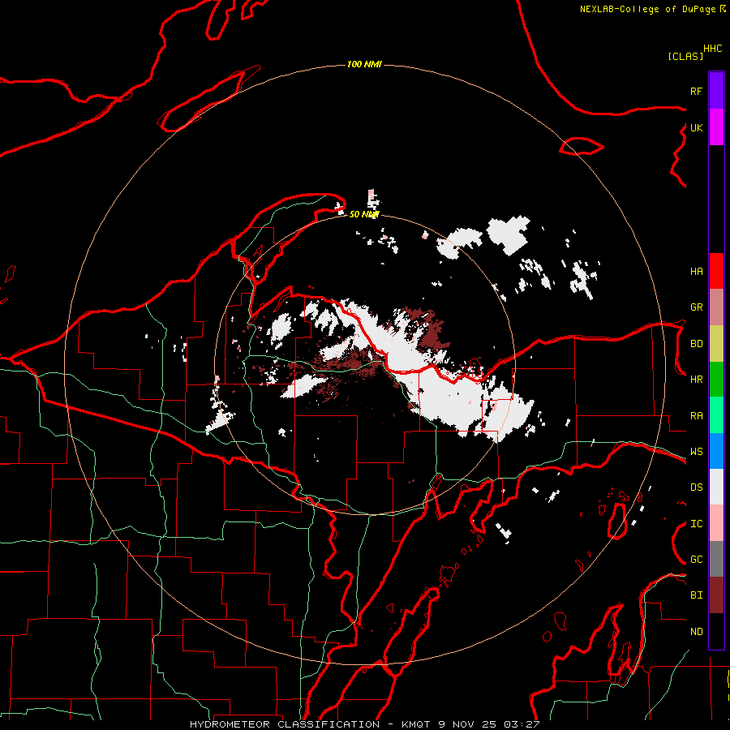This screenshot has width=730, height=730.
Task: Click the ND legend label
Action: 696,632
